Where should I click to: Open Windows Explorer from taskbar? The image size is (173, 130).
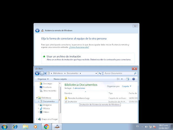[x=25, y=127]
